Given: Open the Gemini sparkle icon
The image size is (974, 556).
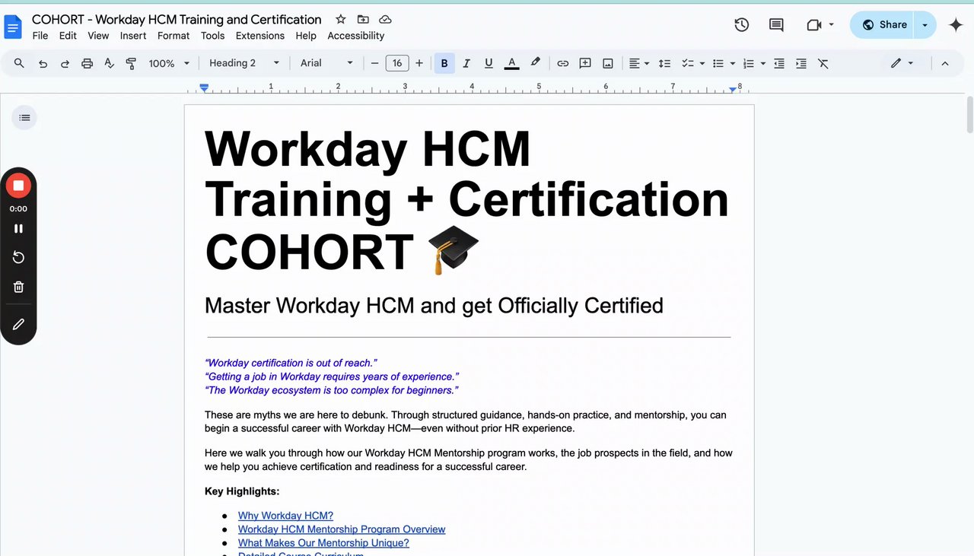Looking at the screenshot, I should point(956,25).
